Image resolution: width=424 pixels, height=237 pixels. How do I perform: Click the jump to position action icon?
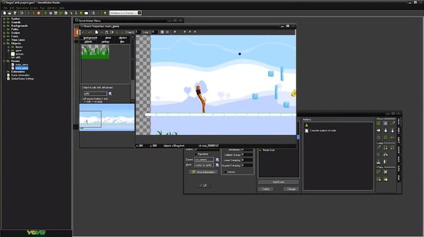click(x=378, y=147)
